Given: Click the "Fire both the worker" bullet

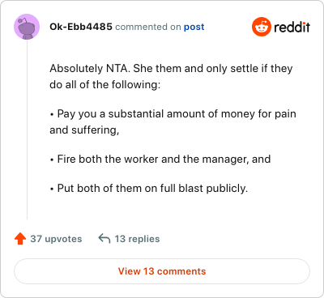Looking at the screenshot, I should [160, 160].
